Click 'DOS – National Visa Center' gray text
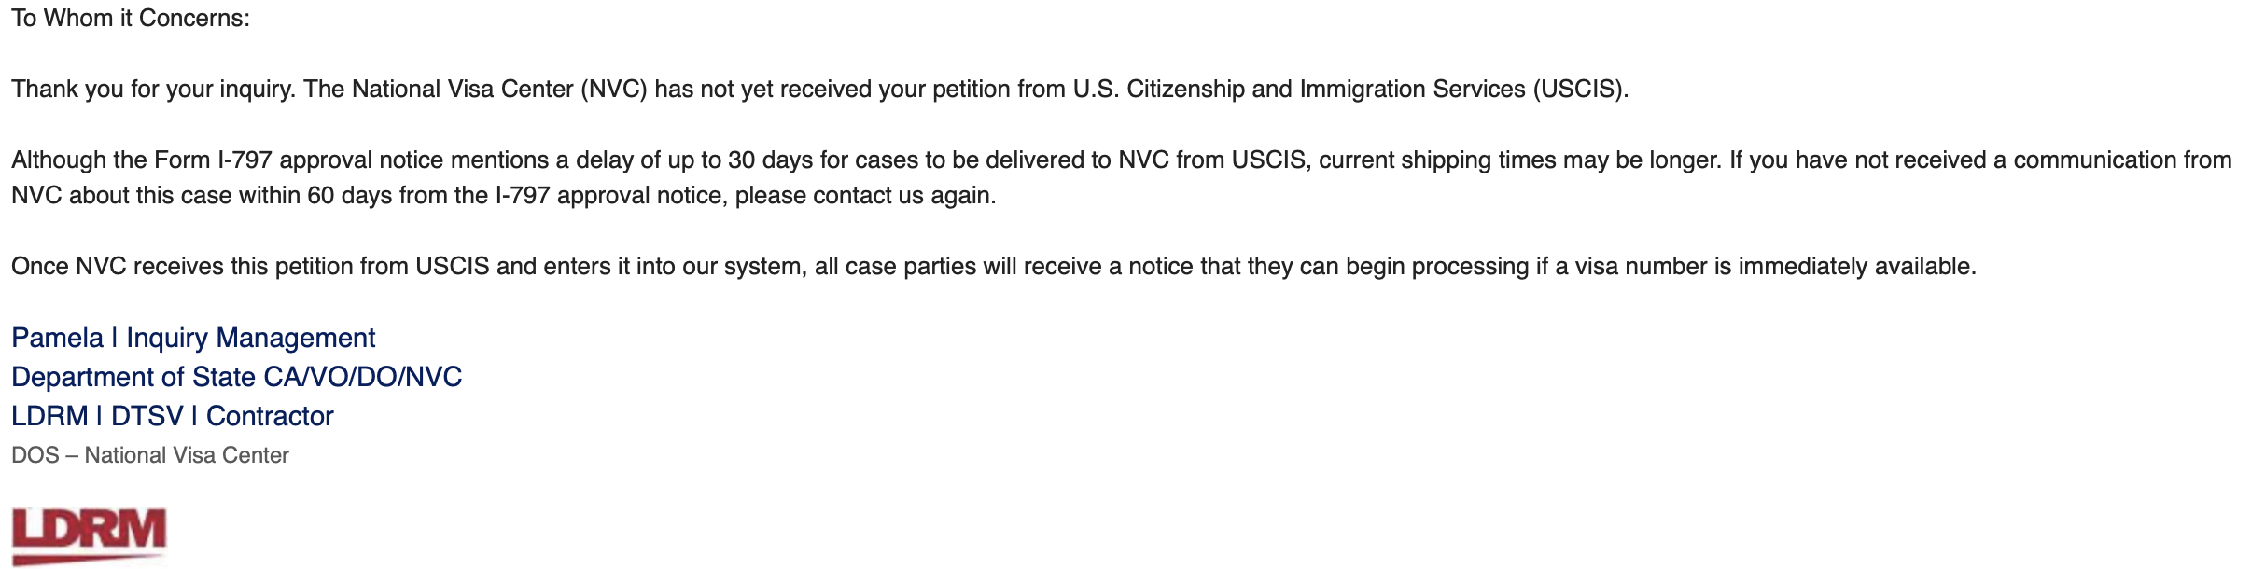2251x569 pixels. 150,454
